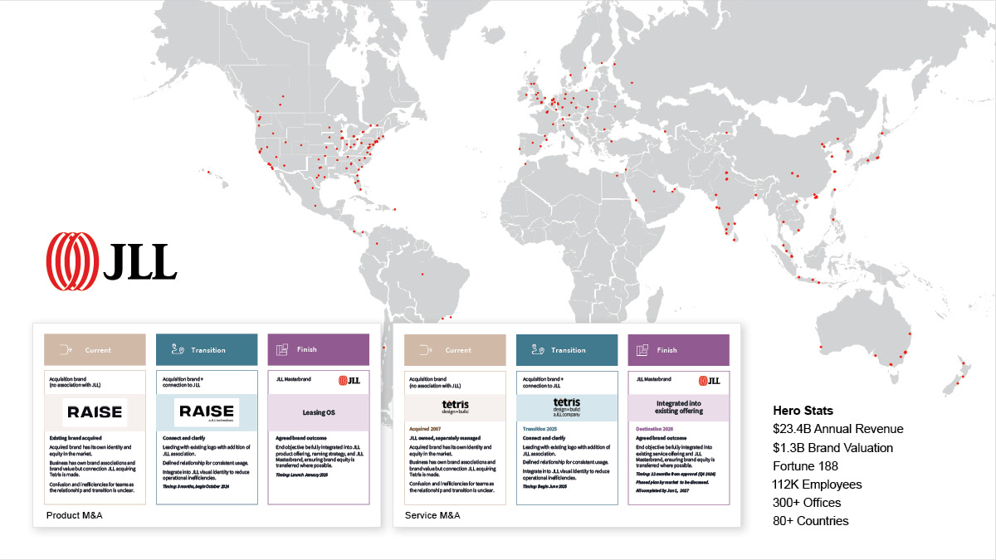Click '$23.4B Annual Revenue' stat
Viewport: 996px width, 560px height.
click(x=838, y=429)
